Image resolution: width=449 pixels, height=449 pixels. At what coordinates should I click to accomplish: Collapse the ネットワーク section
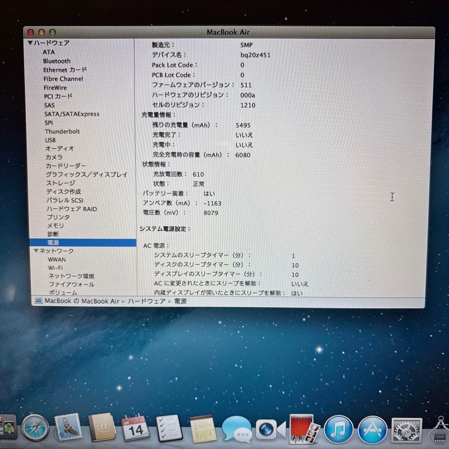pos(36,251)
